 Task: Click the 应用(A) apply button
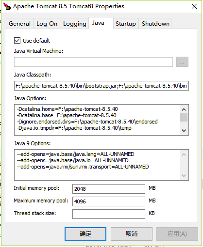tap(177, 234)
